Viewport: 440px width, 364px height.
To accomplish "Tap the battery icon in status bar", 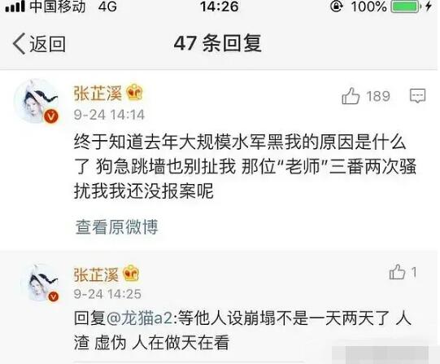I will coord(407,7).
